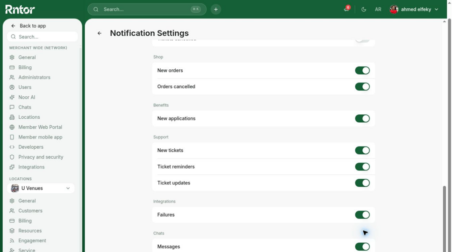Focus the sidebar settings search field
The height and width of the screenshot is (252, 452).
(x=42, y=37)
